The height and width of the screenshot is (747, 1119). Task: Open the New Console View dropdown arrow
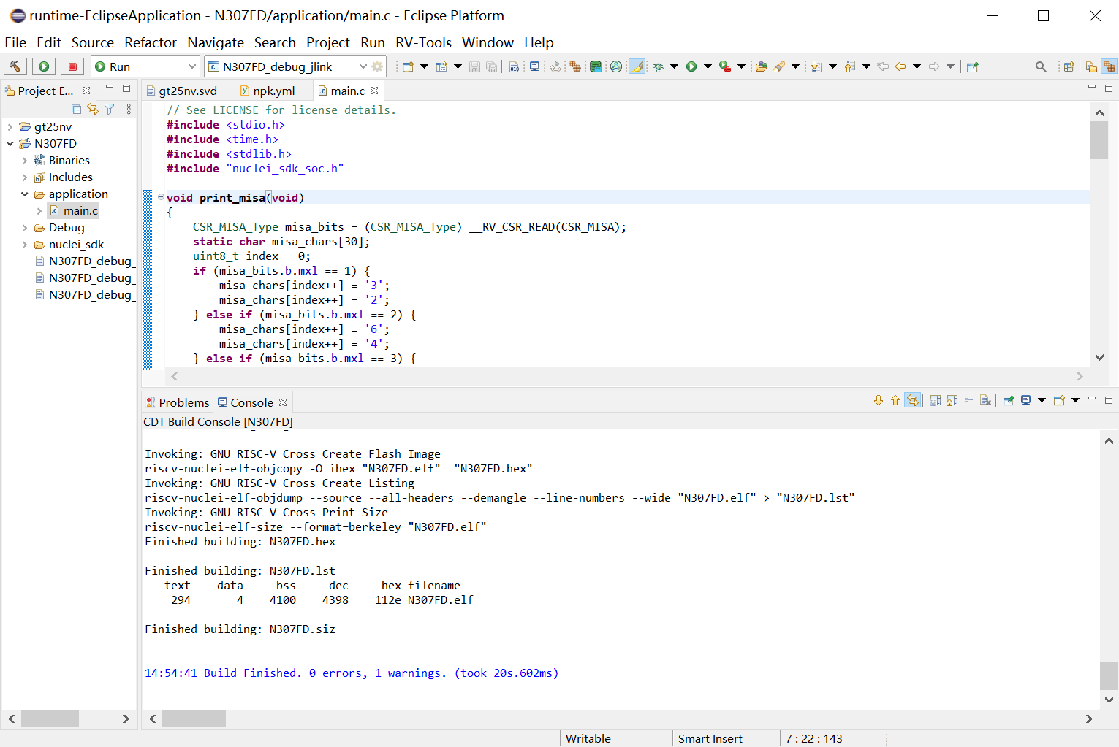pyautogui.click(x=1075, y=400)
